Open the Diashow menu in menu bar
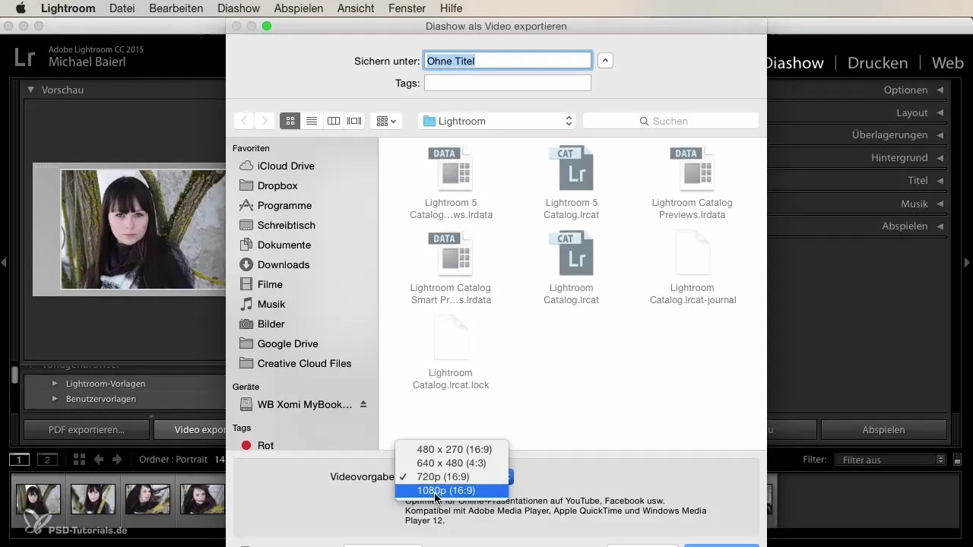This screenshot has width=973, height=547. point(239,8)
